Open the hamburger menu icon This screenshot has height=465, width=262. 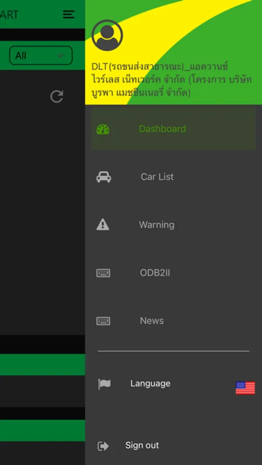[x=69, y=14]
